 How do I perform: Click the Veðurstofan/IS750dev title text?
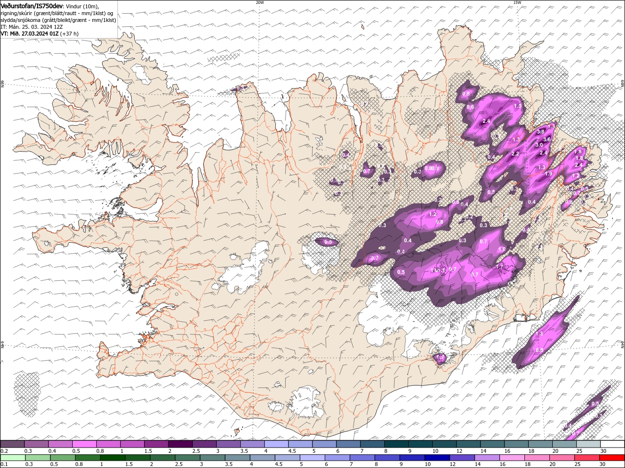point(32,6)
